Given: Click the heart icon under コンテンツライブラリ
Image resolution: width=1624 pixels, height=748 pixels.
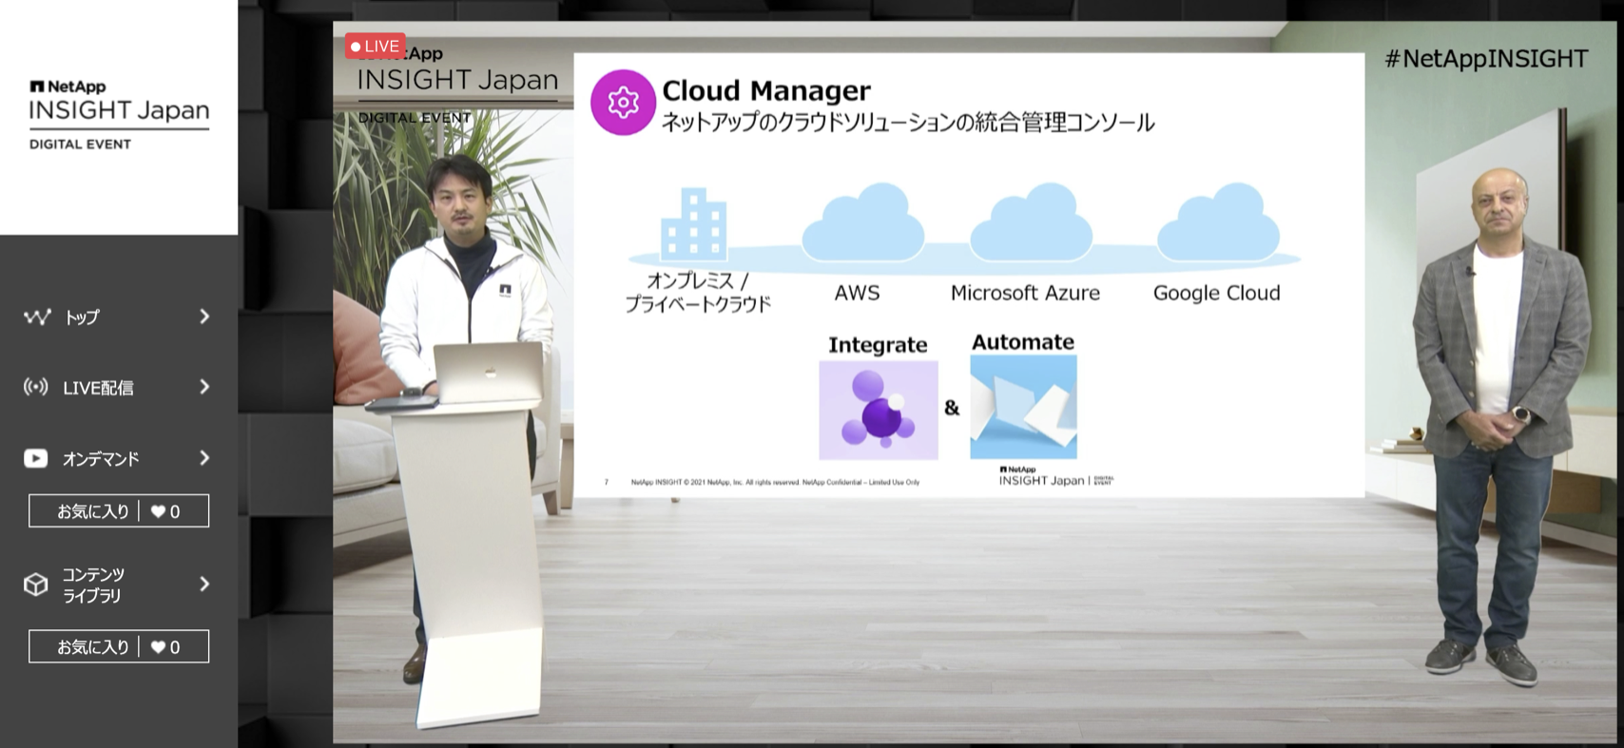Looking at the screenshot, I should coord(158,647).
